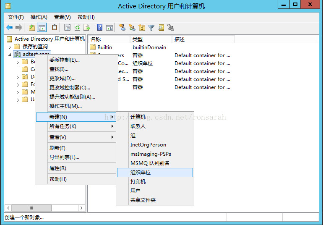
Task: Click the funnel Filter toolbar icon
Action: click(151, 27)
